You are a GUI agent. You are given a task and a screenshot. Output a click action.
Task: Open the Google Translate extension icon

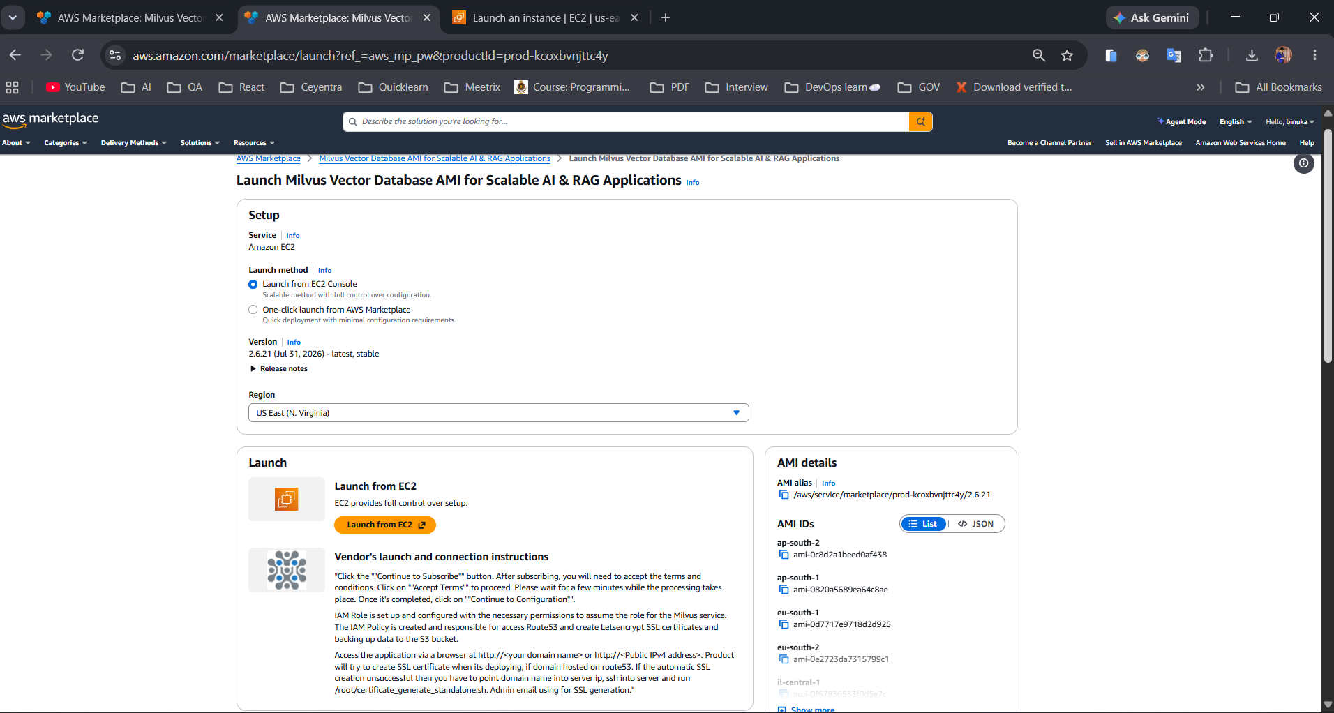coord(1174,55)
